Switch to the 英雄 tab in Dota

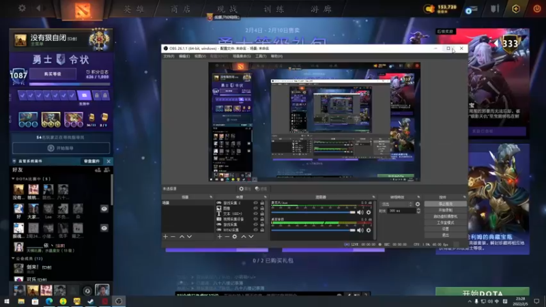(x=134, y=9)
